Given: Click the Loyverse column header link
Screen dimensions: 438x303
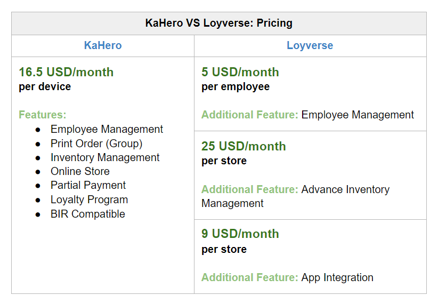Looking at the screenshot, I should click(x=310, y=45).
